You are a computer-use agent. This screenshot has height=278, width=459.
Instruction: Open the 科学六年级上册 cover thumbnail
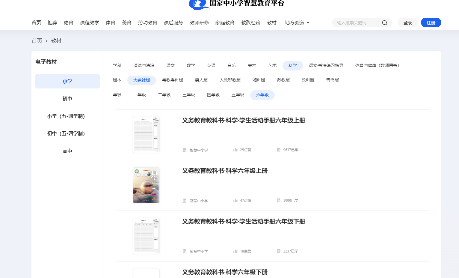(x=146, y=185)
